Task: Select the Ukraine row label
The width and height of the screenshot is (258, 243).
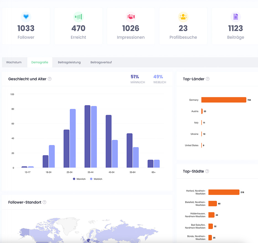Action: coord(195,134)
